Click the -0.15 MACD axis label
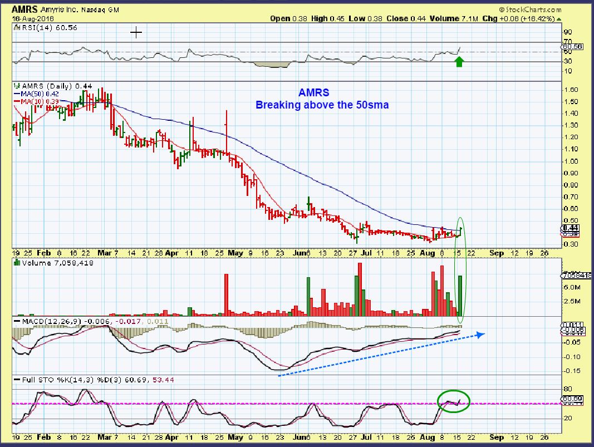This screenshot has height=447, width=594. [572, 371]
